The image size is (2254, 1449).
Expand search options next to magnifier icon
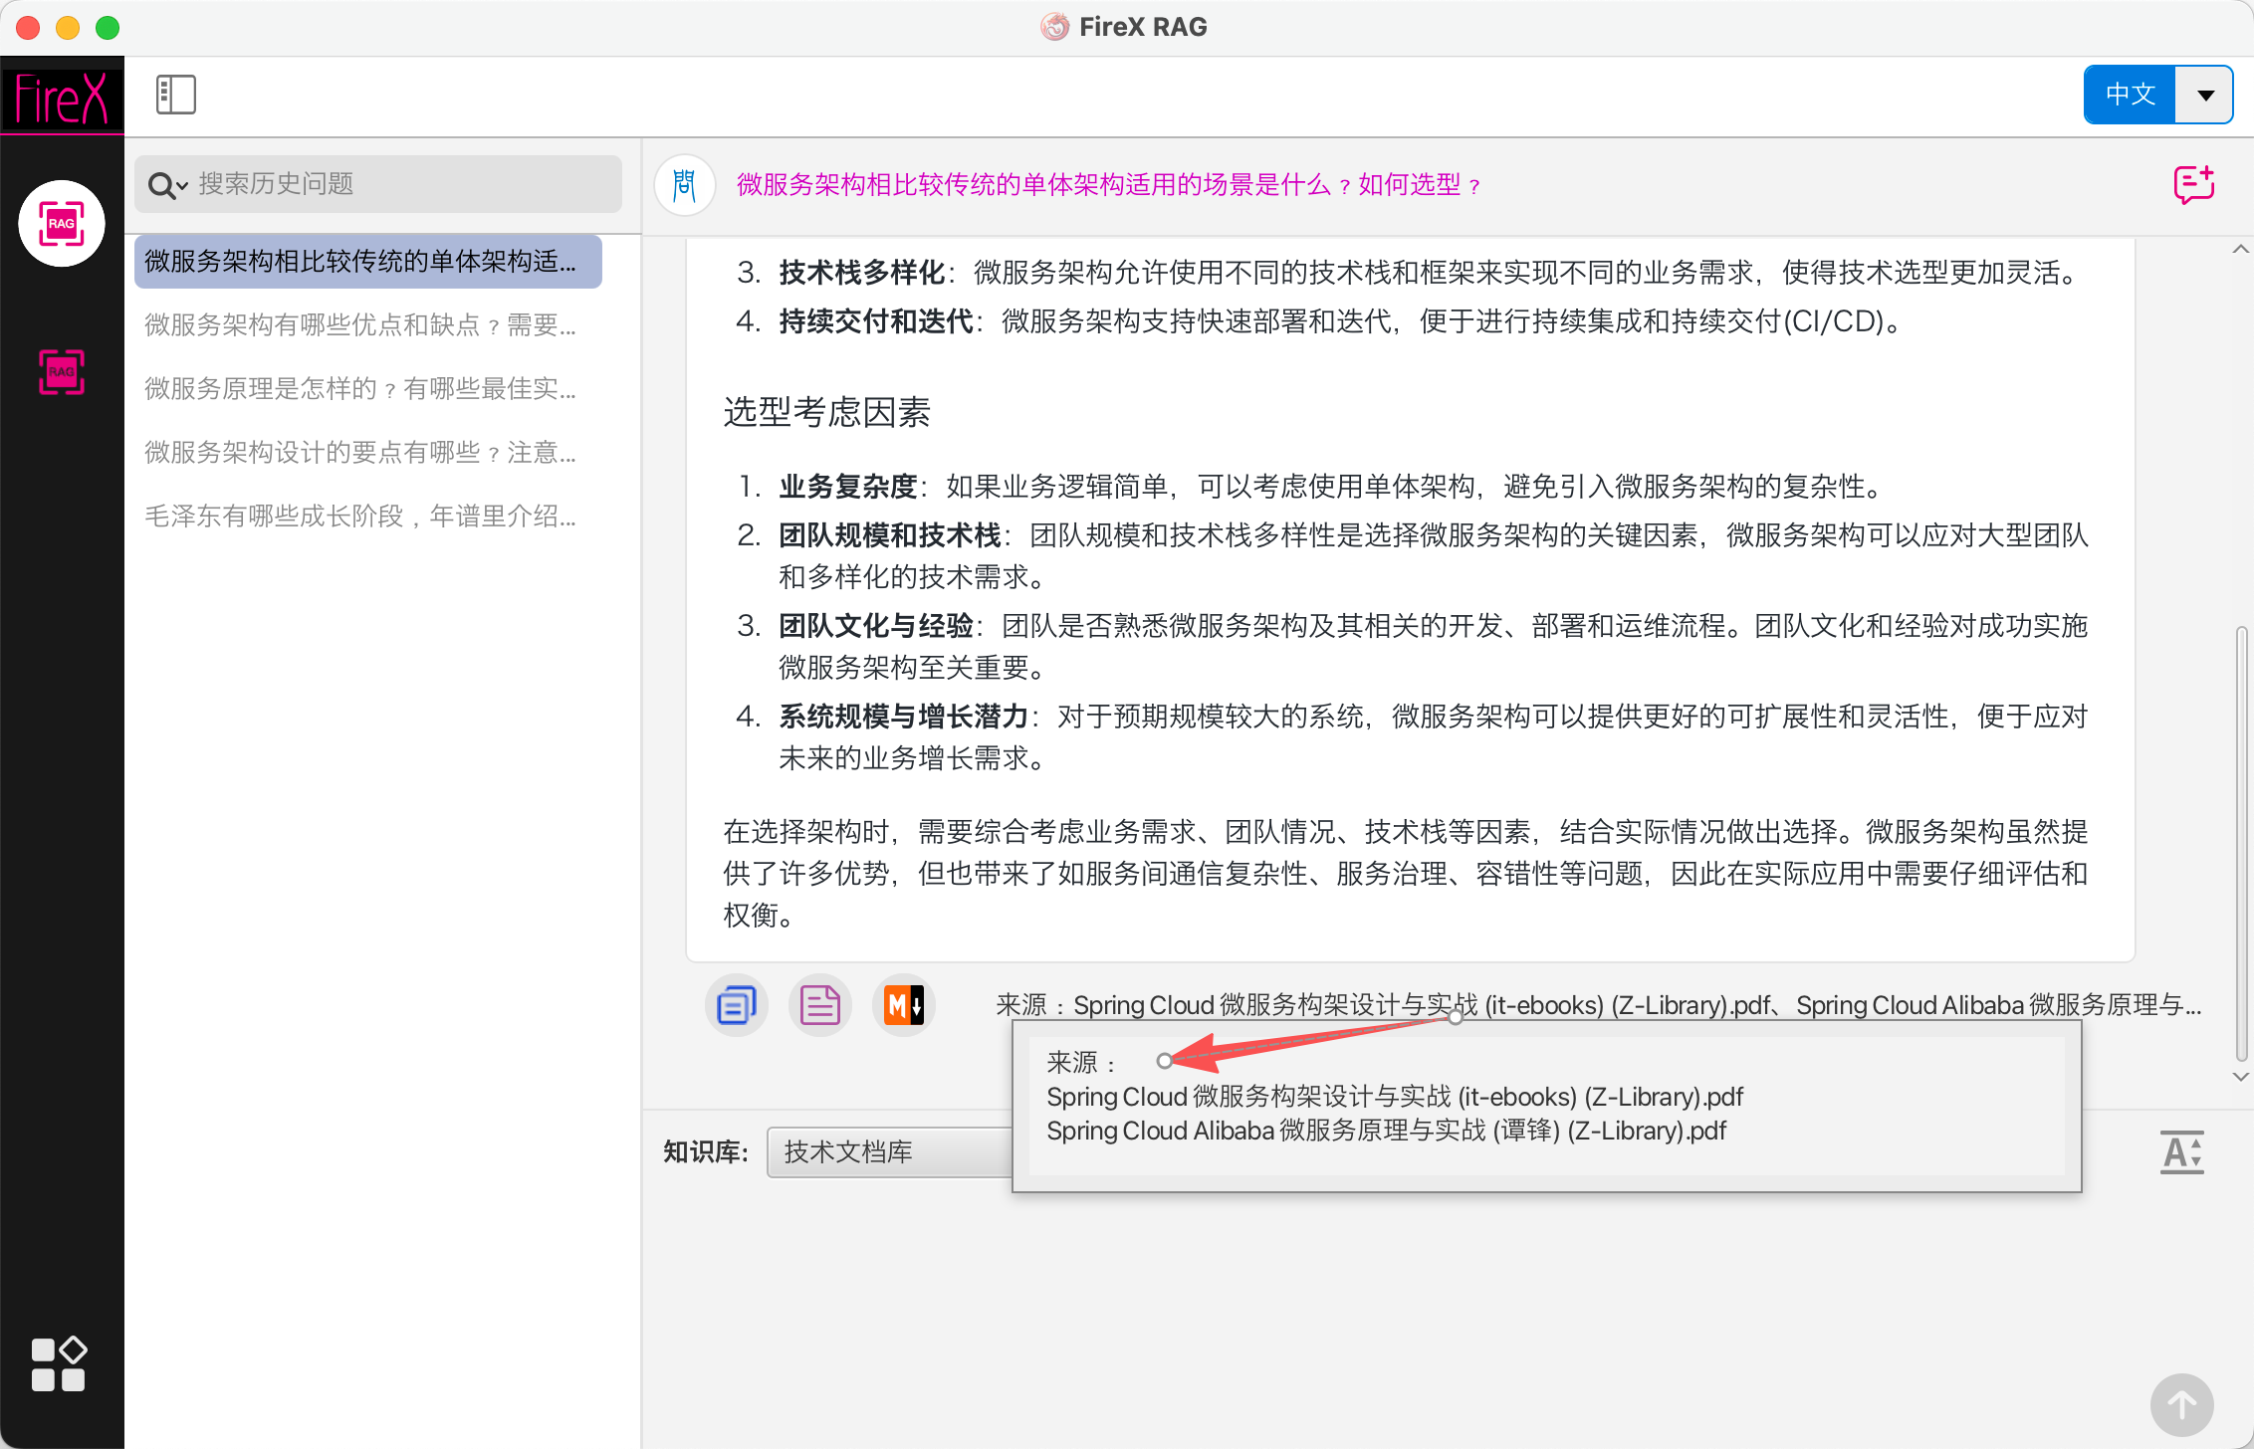tap(182, 186)
